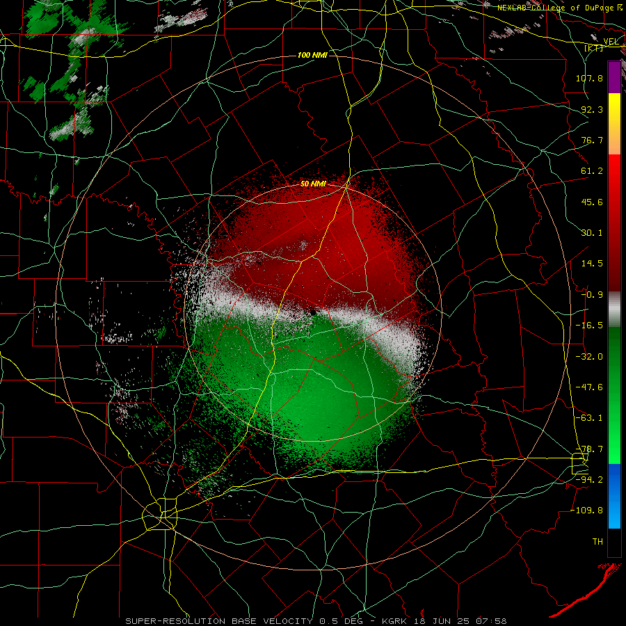Click the red segment of color bar

614,223
